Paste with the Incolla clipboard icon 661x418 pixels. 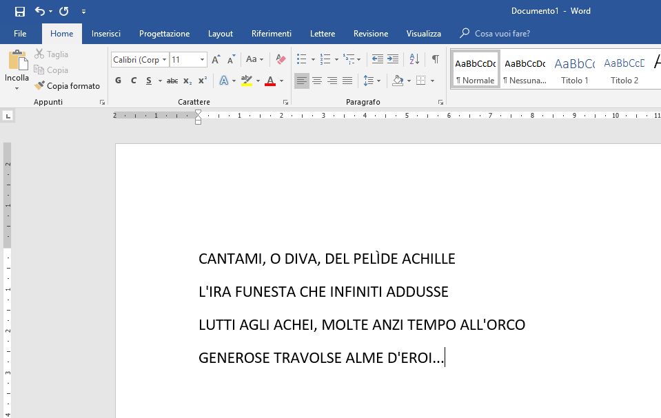point(18,60)
